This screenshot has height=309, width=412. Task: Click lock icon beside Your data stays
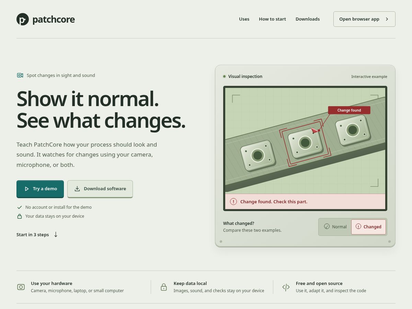coord(20,216)
